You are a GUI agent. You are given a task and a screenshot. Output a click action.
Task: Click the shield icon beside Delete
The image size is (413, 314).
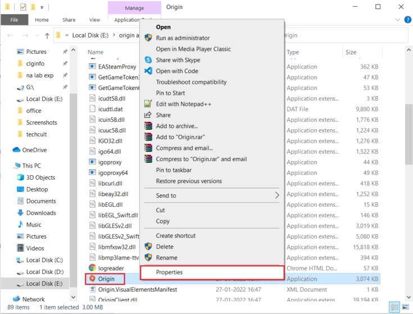click(148, 247)
